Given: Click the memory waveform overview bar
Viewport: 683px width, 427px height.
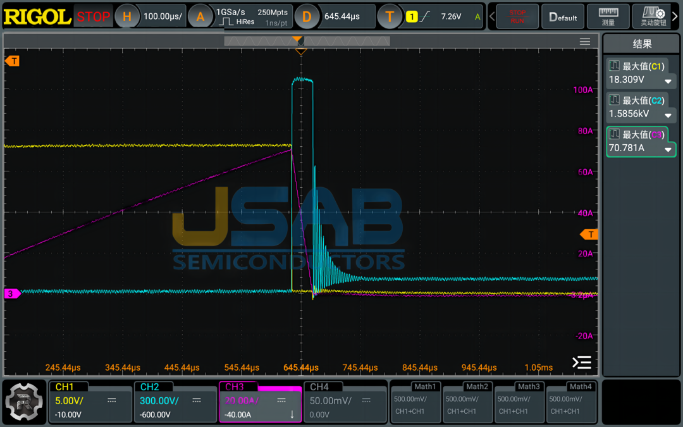Looking at the screenshot, I should tap(307, 41).
